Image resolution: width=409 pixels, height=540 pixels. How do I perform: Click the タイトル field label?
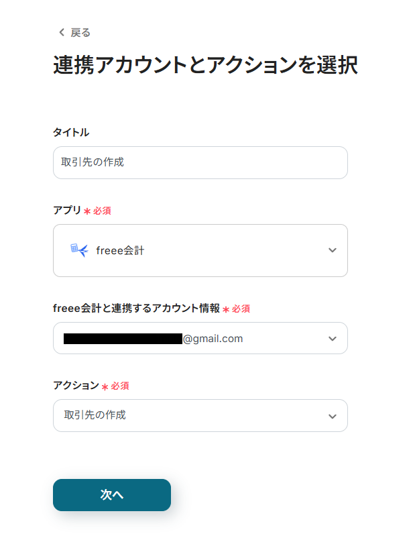tap(71, 132)
